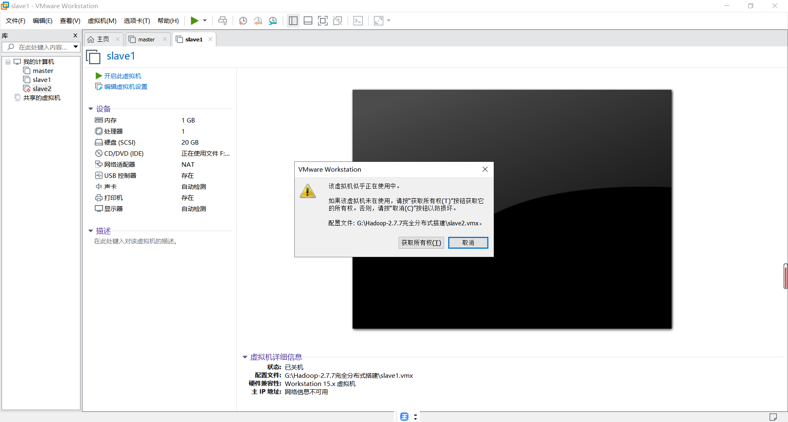Viewport: 788px width, 422px height.
Task: Open the 虚拟机(M) menu
Action: (x=102, y=20)
